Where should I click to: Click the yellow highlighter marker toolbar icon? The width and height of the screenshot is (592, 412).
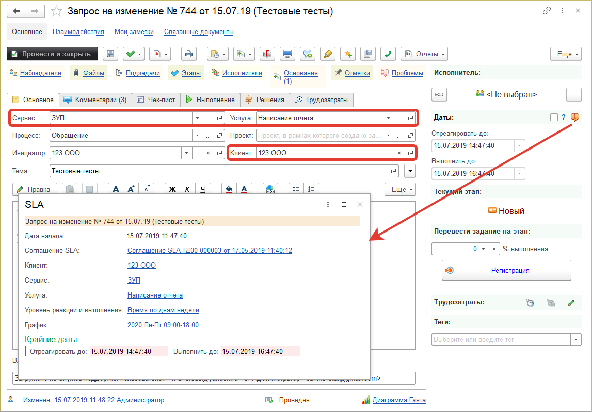[327, 54]
